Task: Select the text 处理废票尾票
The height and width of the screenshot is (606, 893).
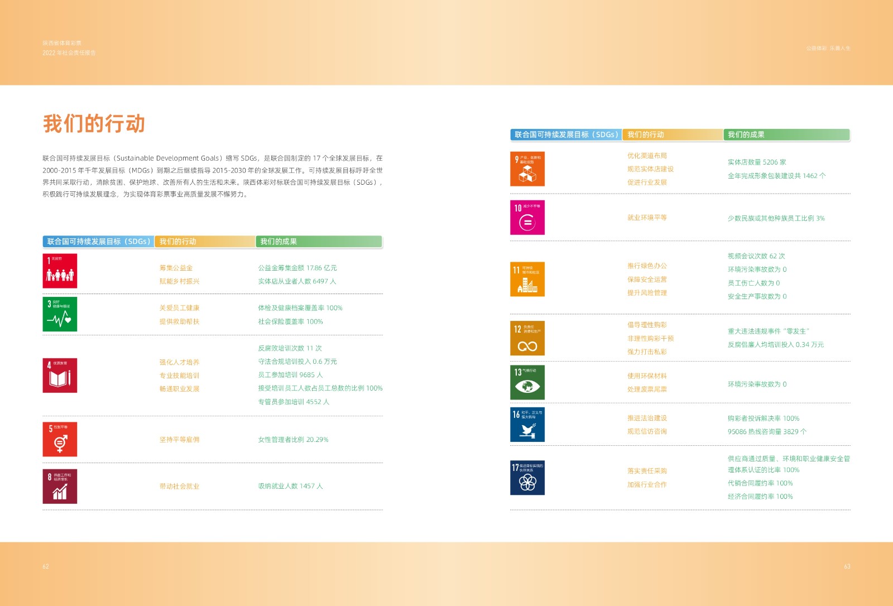Action: coord(647,389)
